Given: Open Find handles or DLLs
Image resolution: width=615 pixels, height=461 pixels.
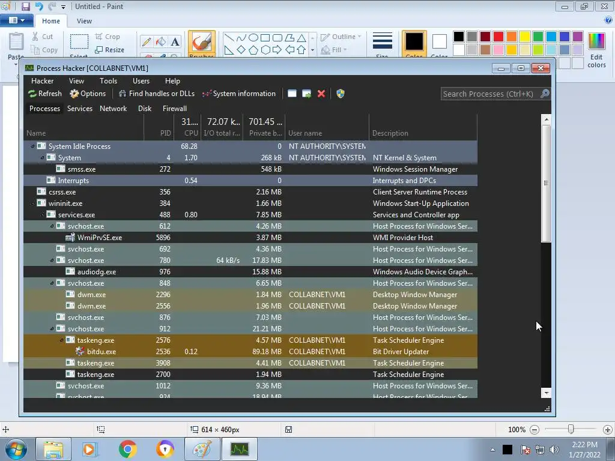Looking at the screenshot, I should (x=157, y=94).
